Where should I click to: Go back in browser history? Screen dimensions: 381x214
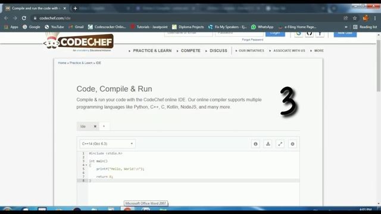6,18
